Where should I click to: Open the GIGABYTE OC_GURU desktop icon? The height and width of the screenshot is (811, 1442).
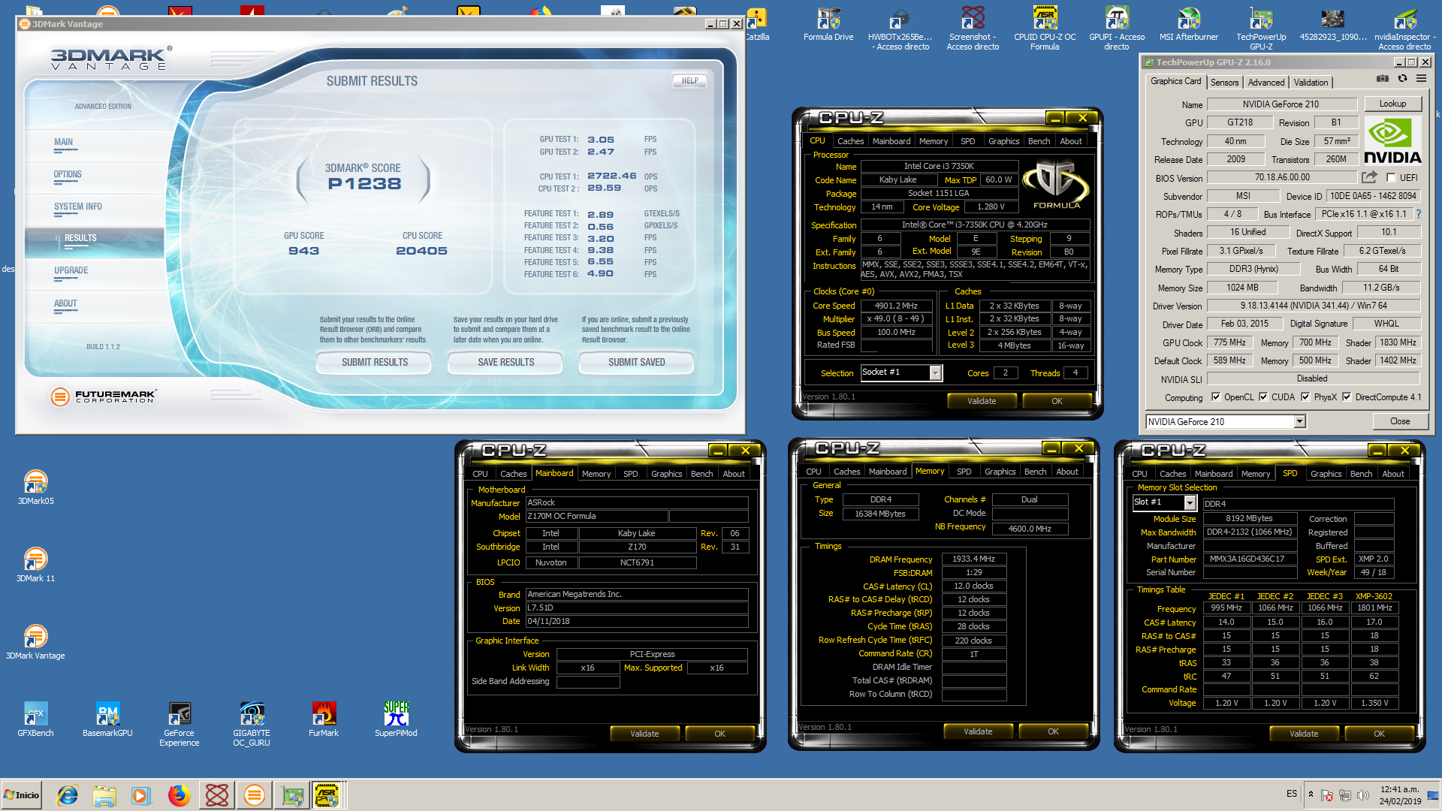click(252, 724)
